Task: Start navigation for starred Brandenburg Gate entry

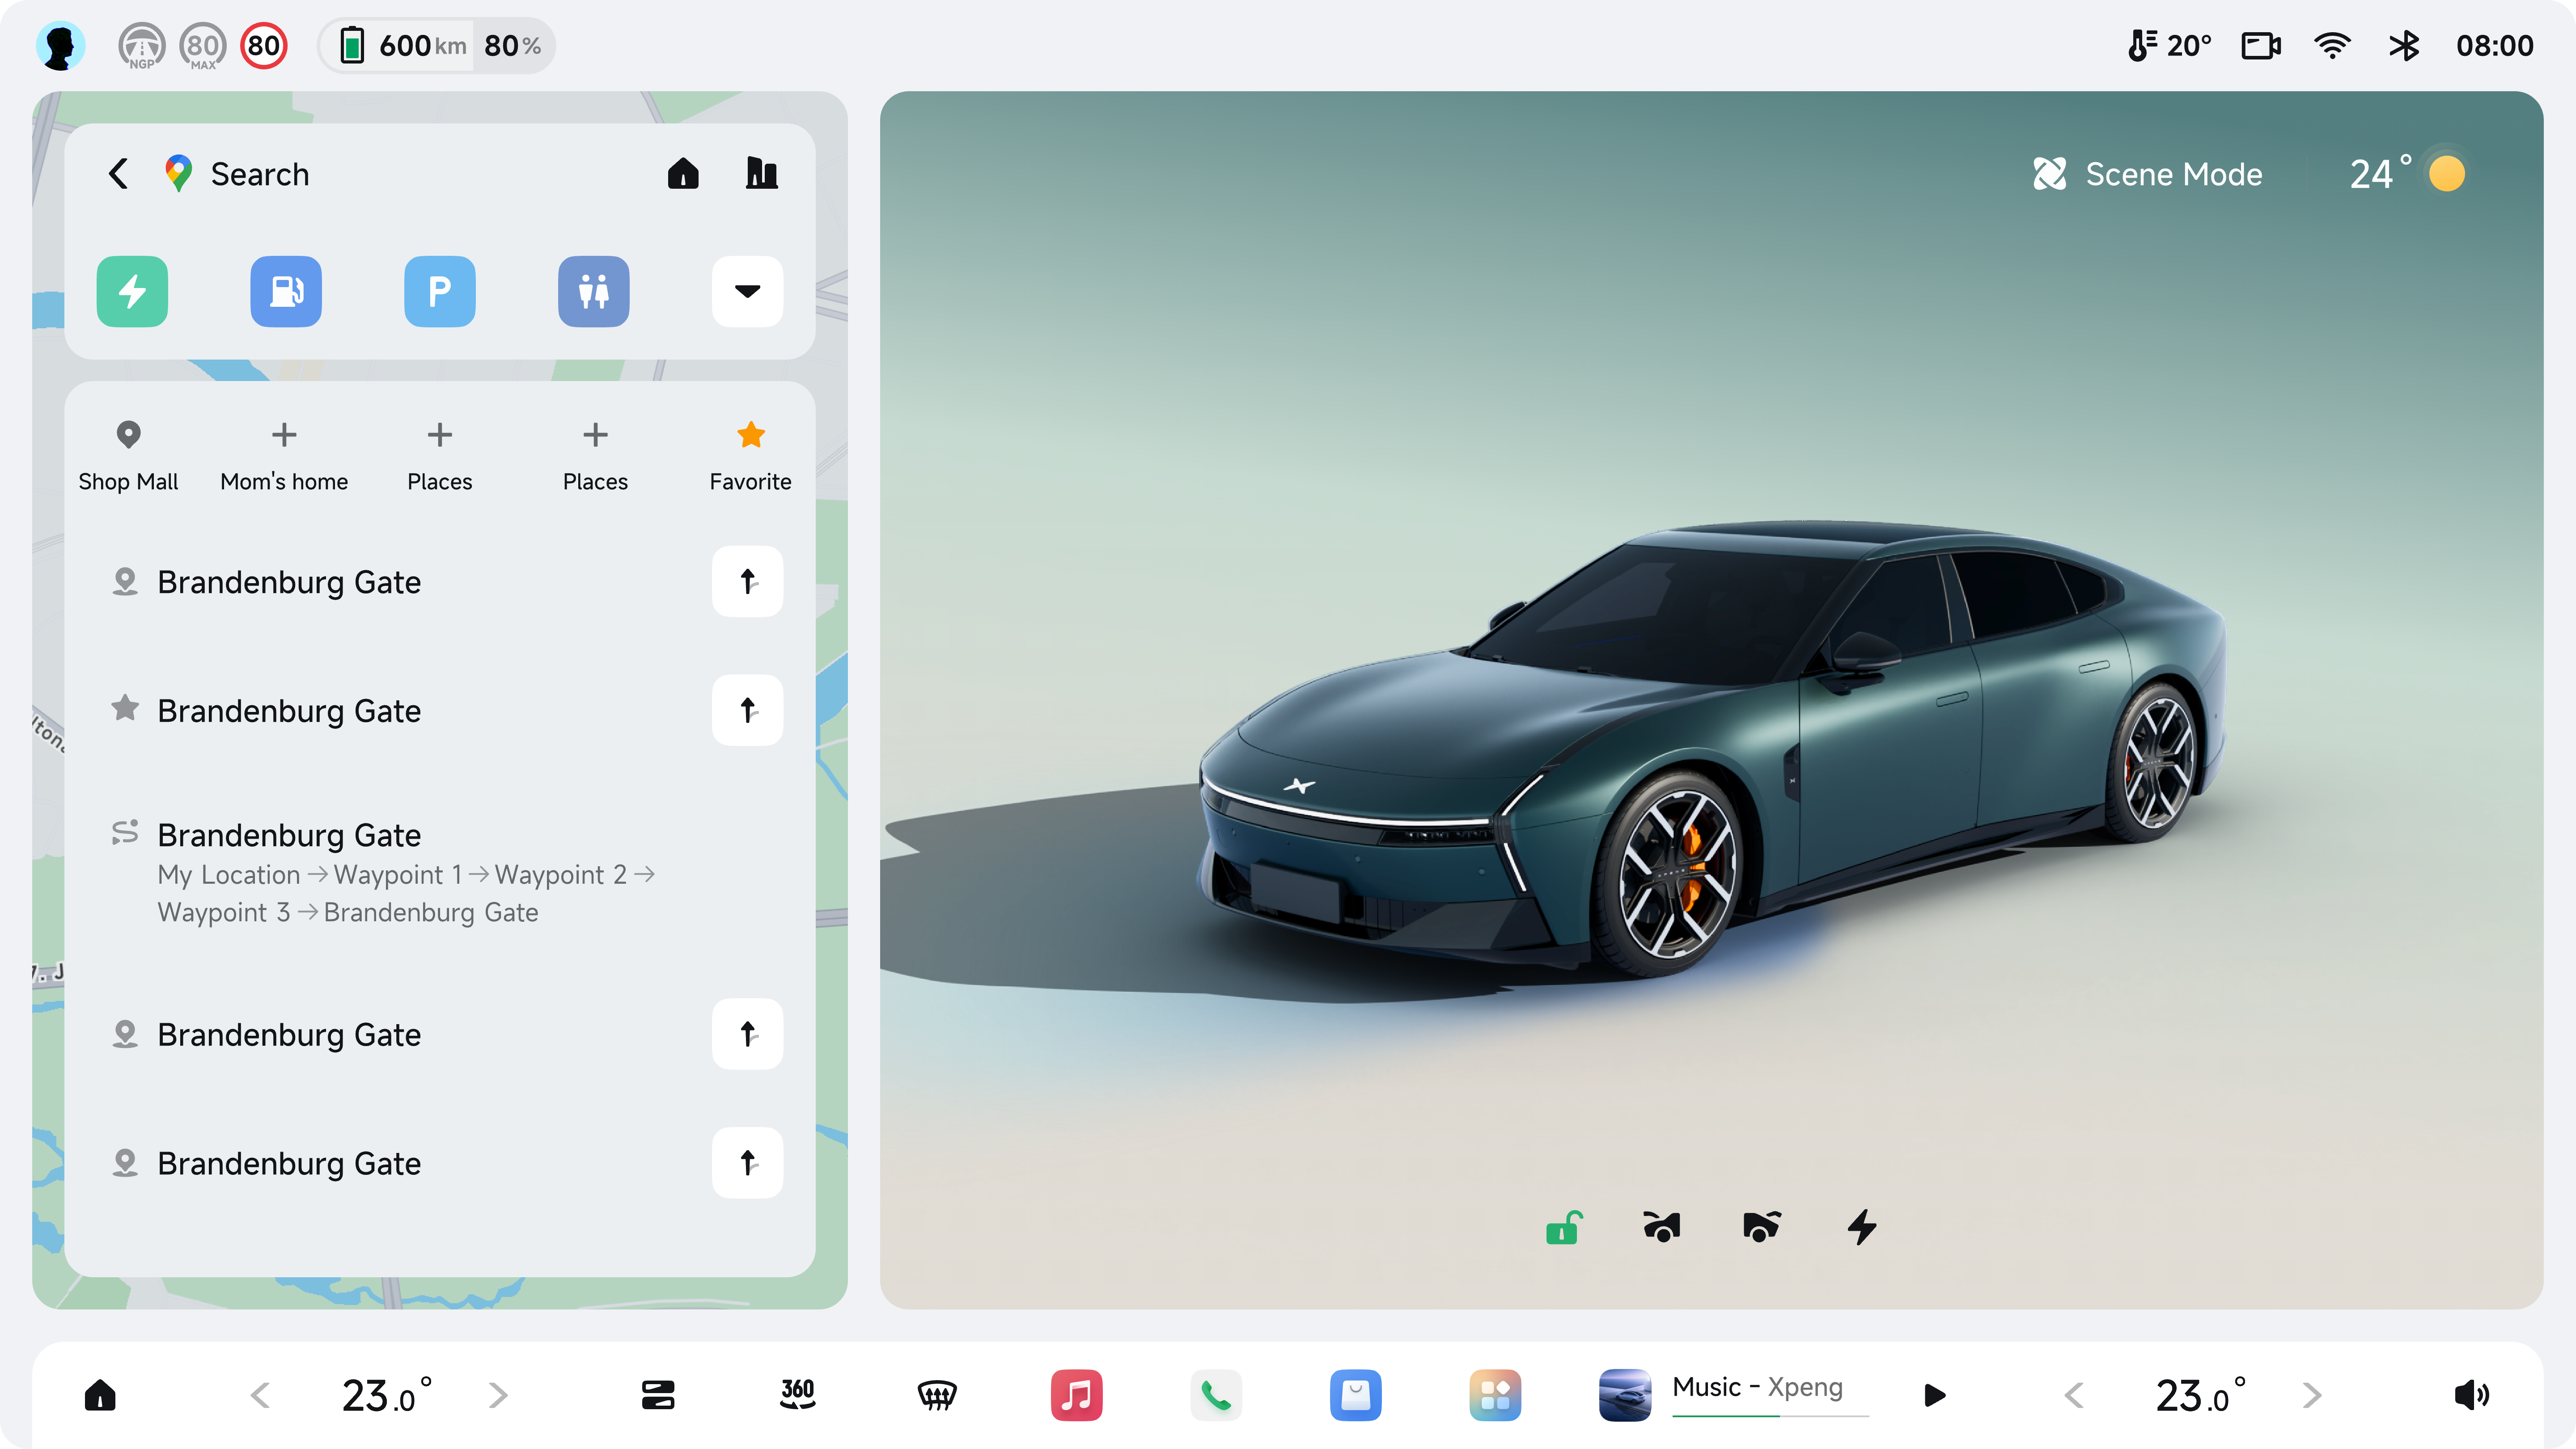Action: tap(748, 711)
